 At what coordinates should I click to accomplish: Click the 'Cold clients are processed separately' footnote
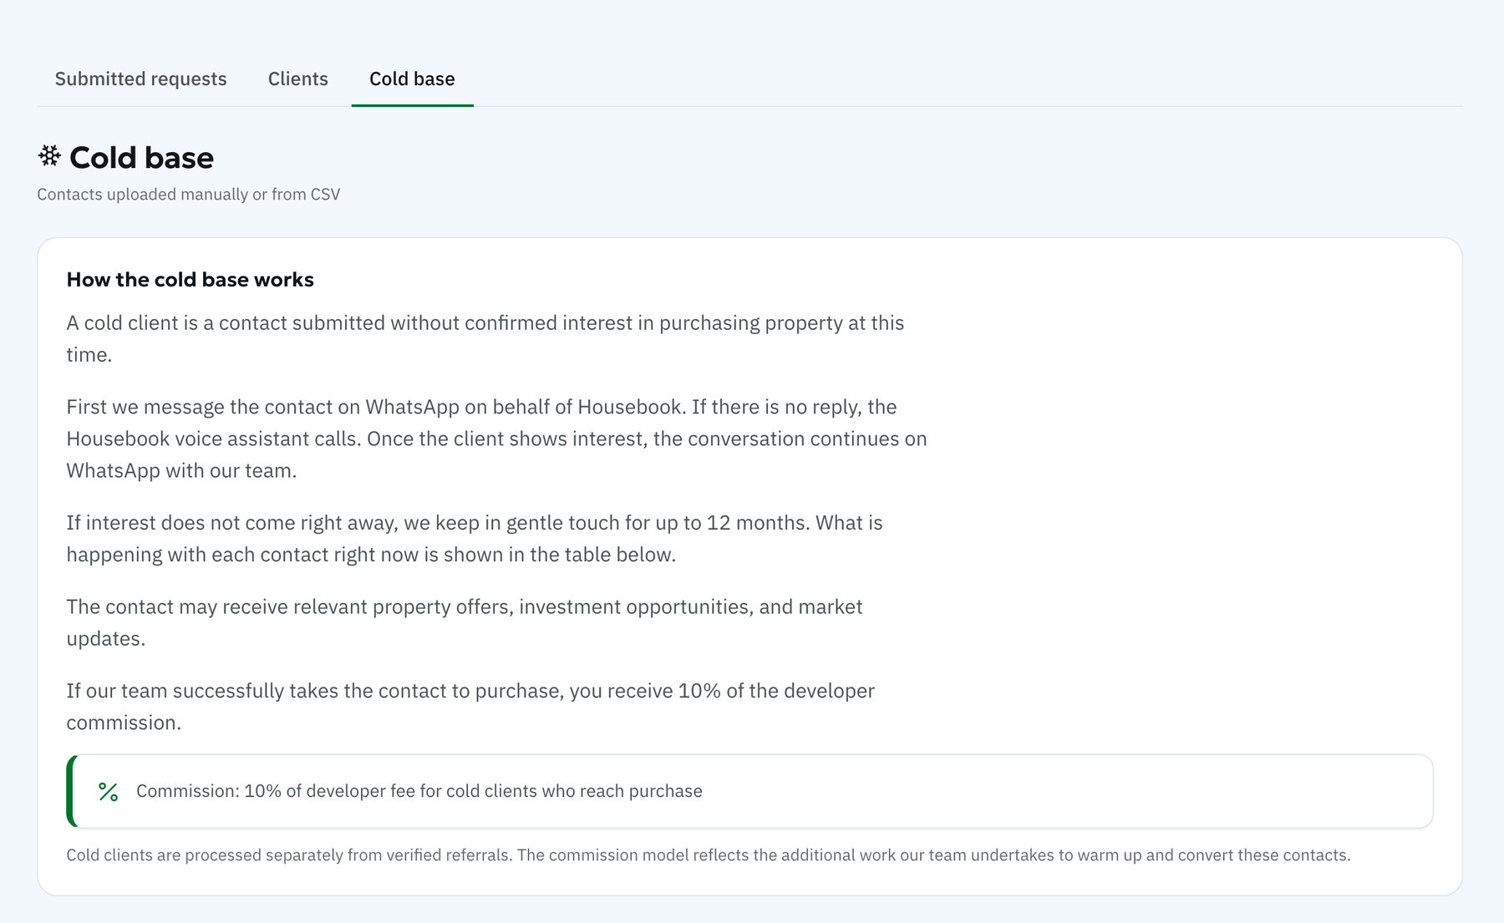[x=709, y=855]
